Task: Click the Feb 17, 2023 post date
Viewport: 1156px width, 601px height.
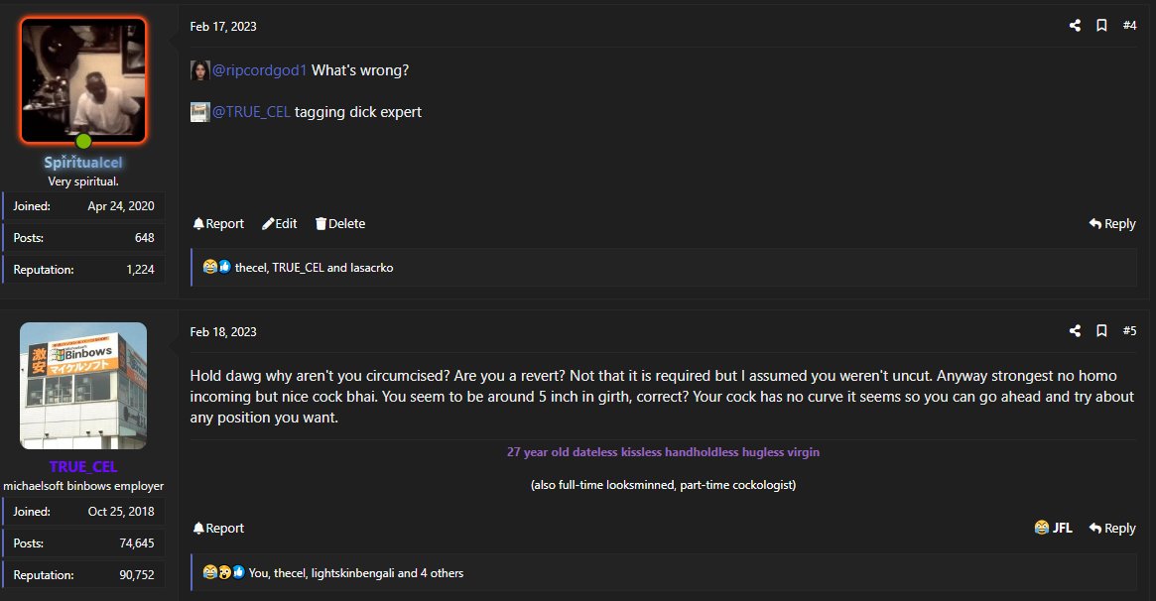Action: 223,27
